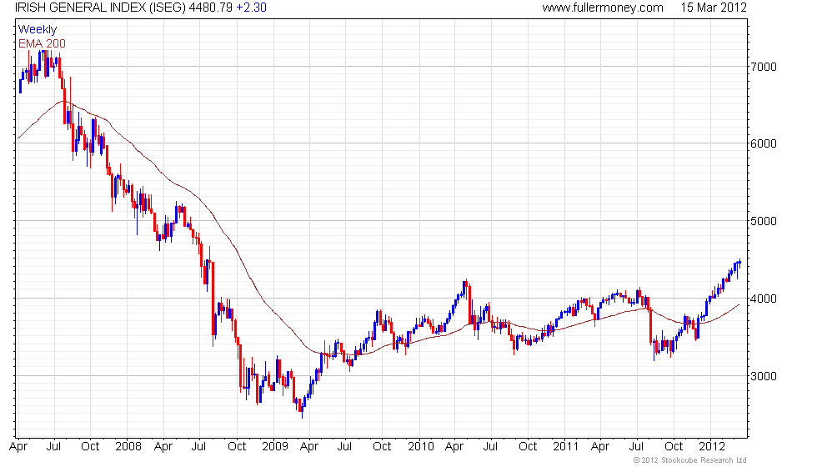Click the +2.30 change value
This screenshot has width=817, height=467.
251,8
